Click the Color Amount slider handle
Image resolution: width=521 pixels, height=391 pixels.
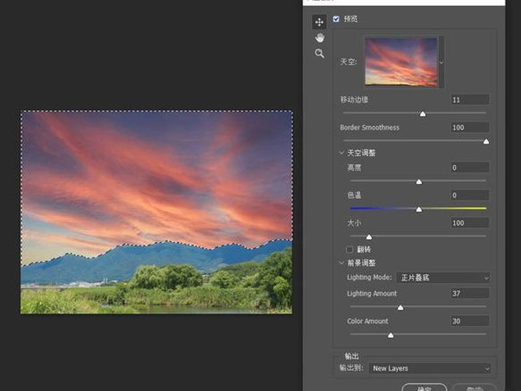pos(391,336)
